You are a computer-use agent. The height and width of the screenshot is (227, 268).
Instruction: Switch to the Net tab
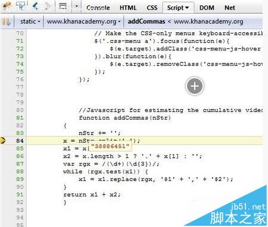pyautogui.click(x=230, y=8)
